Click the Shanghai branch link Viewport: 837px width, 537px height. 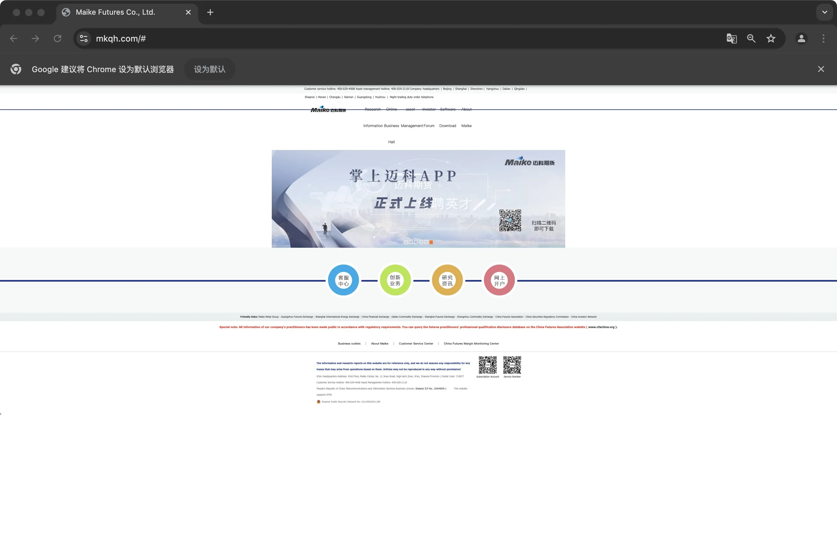point(461,89)
